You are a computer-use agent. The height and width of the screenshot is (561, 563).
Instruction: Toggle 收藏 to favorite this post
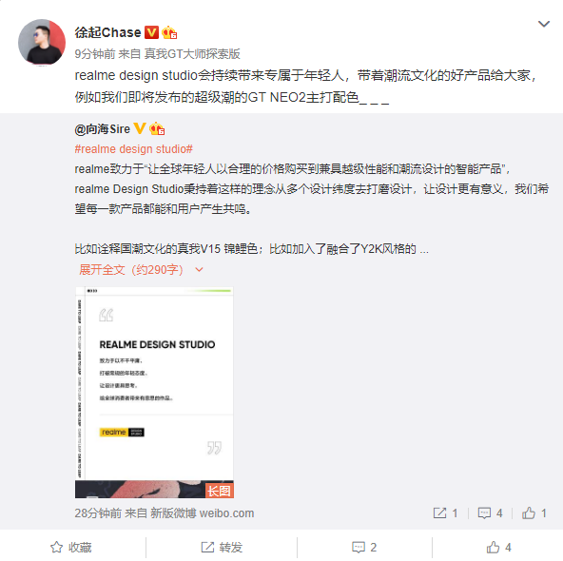tap(71, 547)
